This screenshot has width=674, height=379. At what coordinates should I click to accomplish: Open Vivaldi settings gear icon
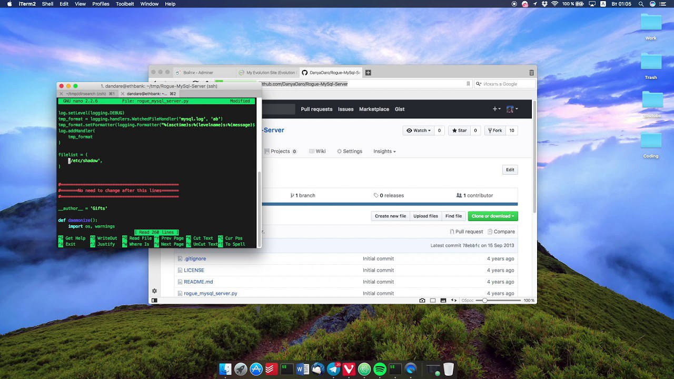154,291
